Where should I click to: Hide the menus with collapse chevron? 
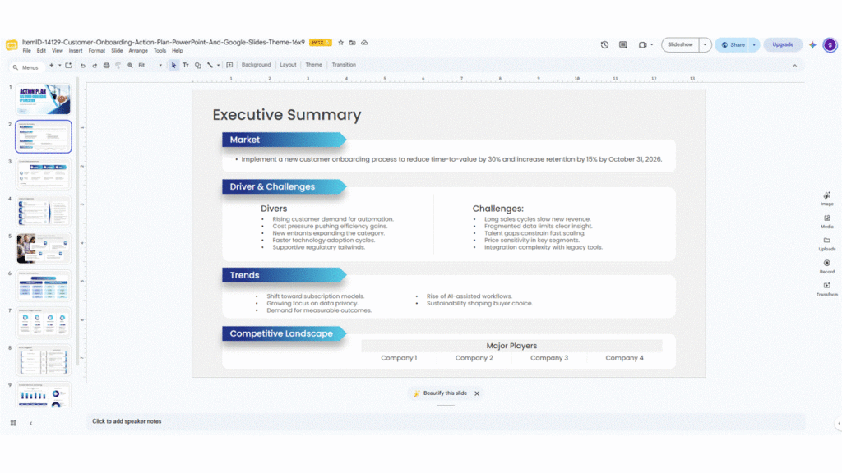pyautogui.click(x=795, y=66)
